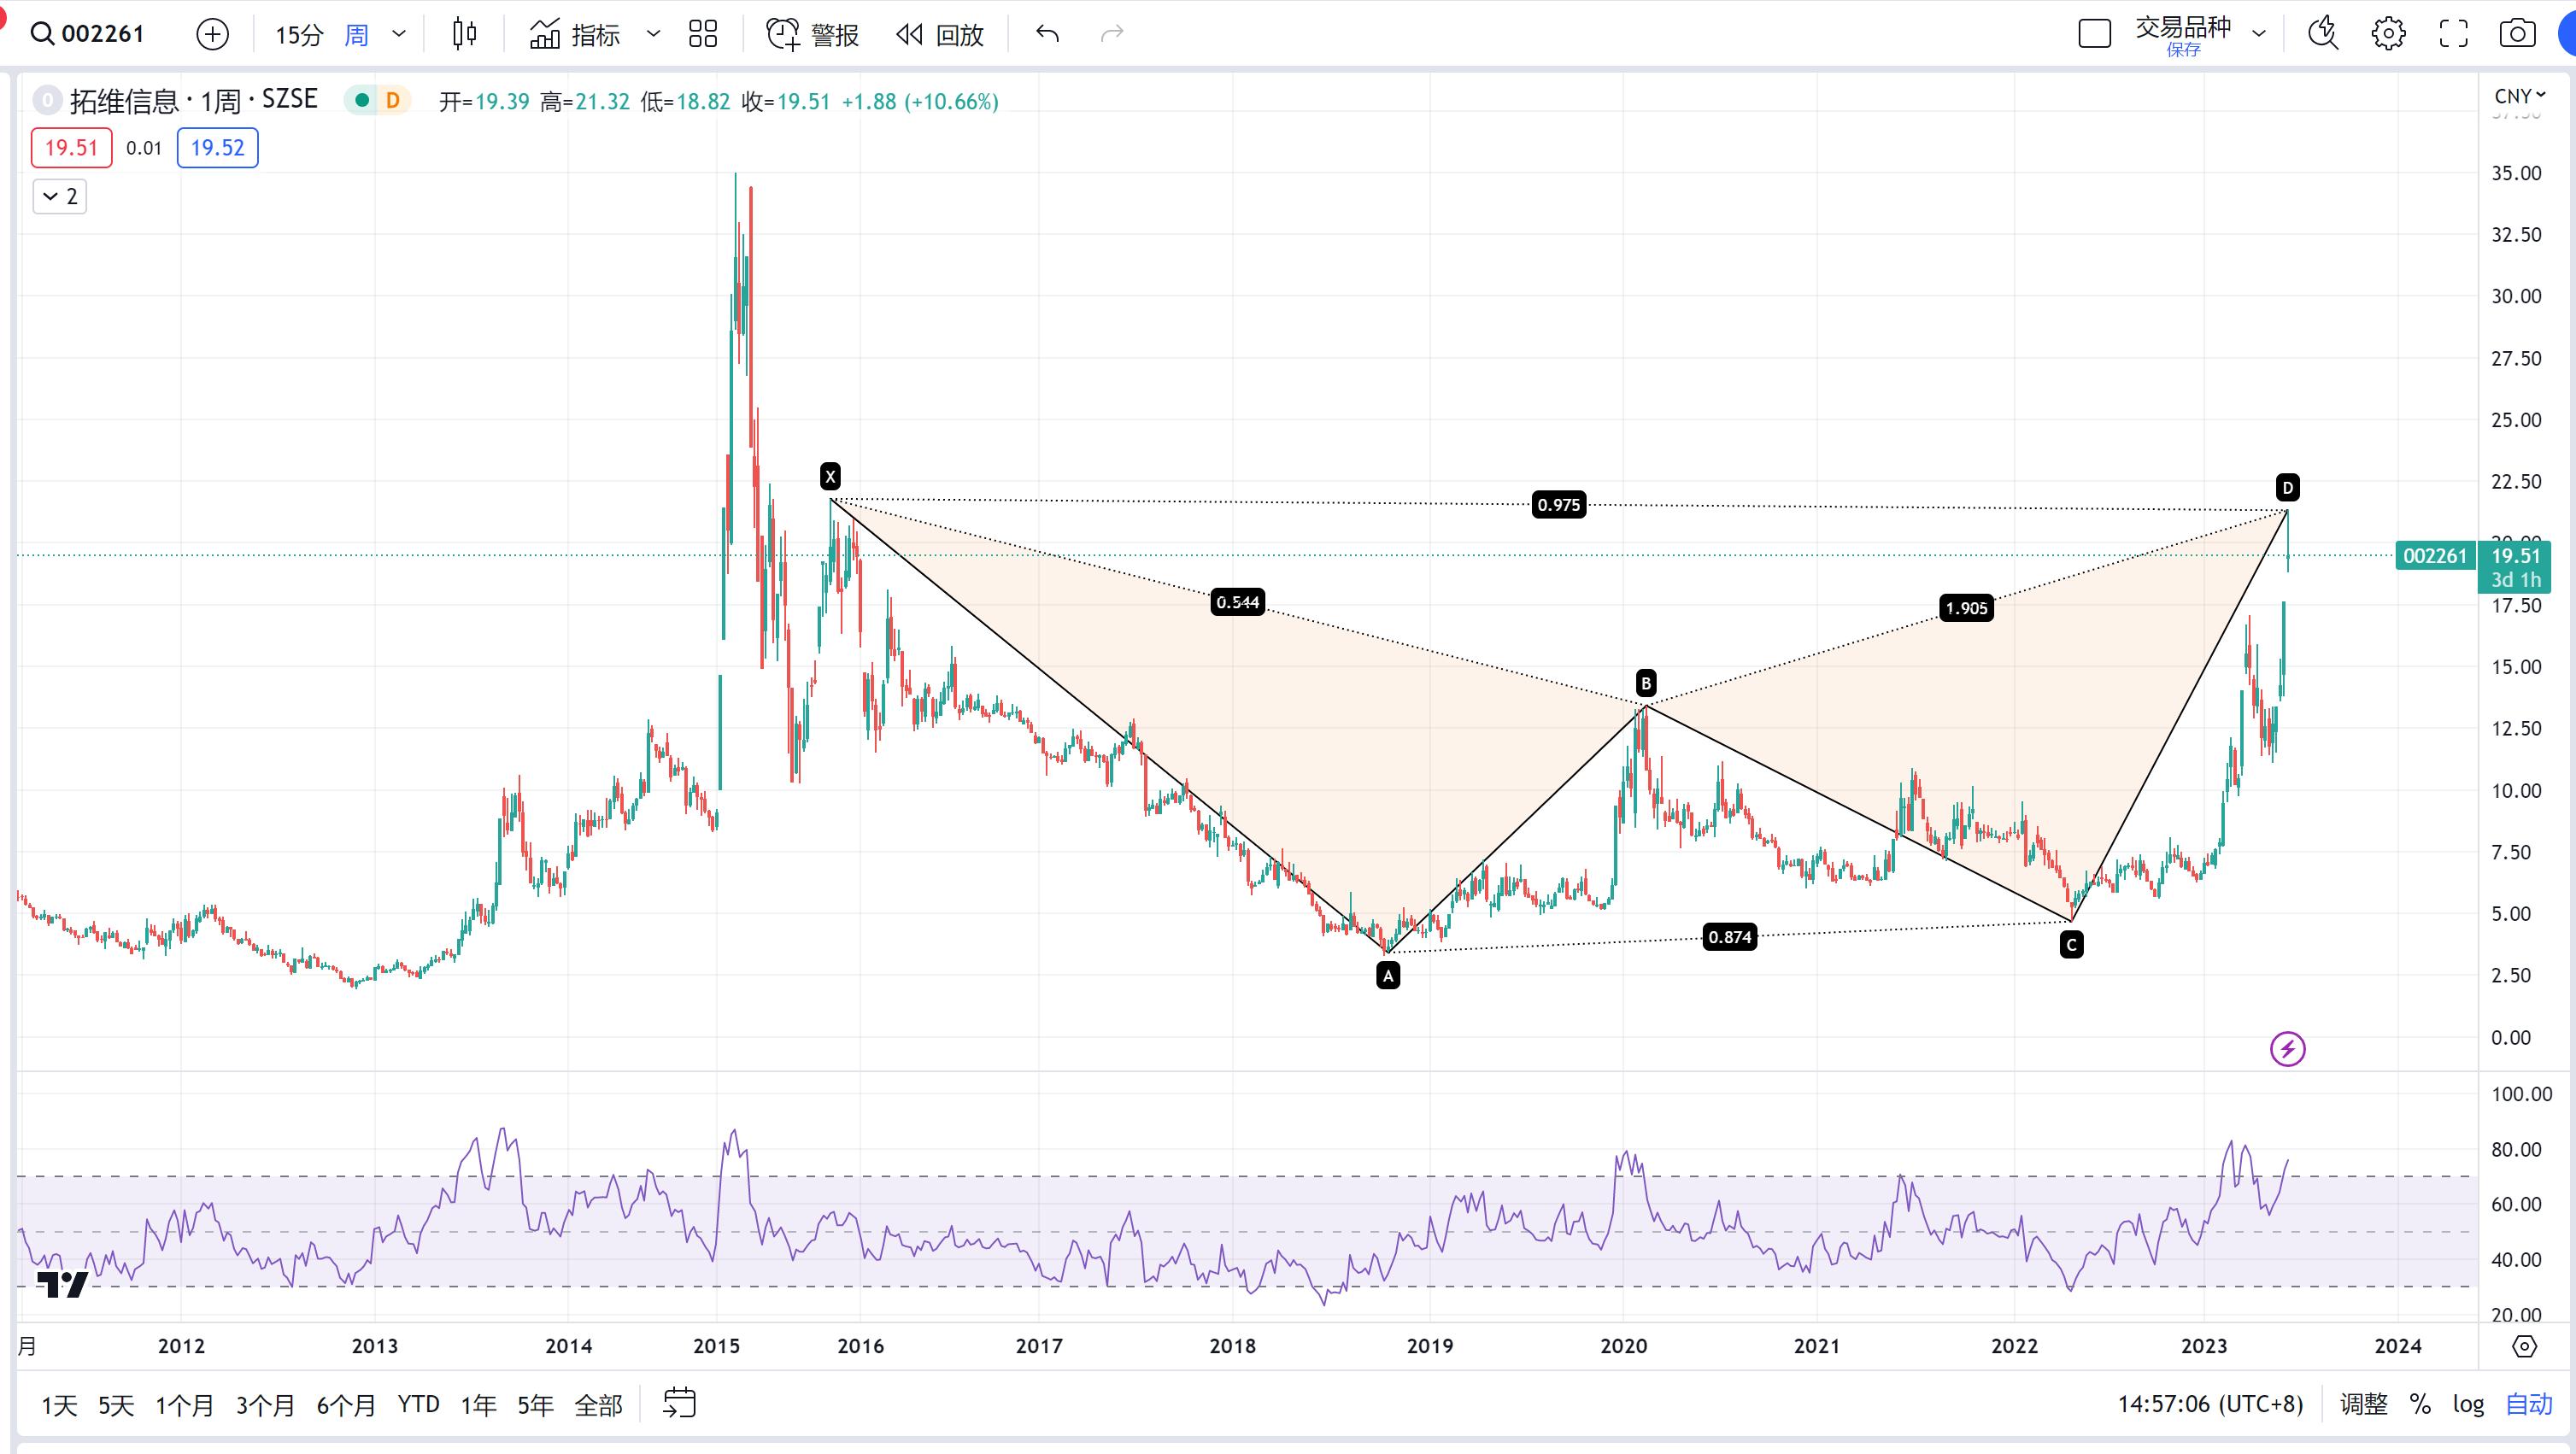Click the add symbol plus icon

[x=212, y=35]
